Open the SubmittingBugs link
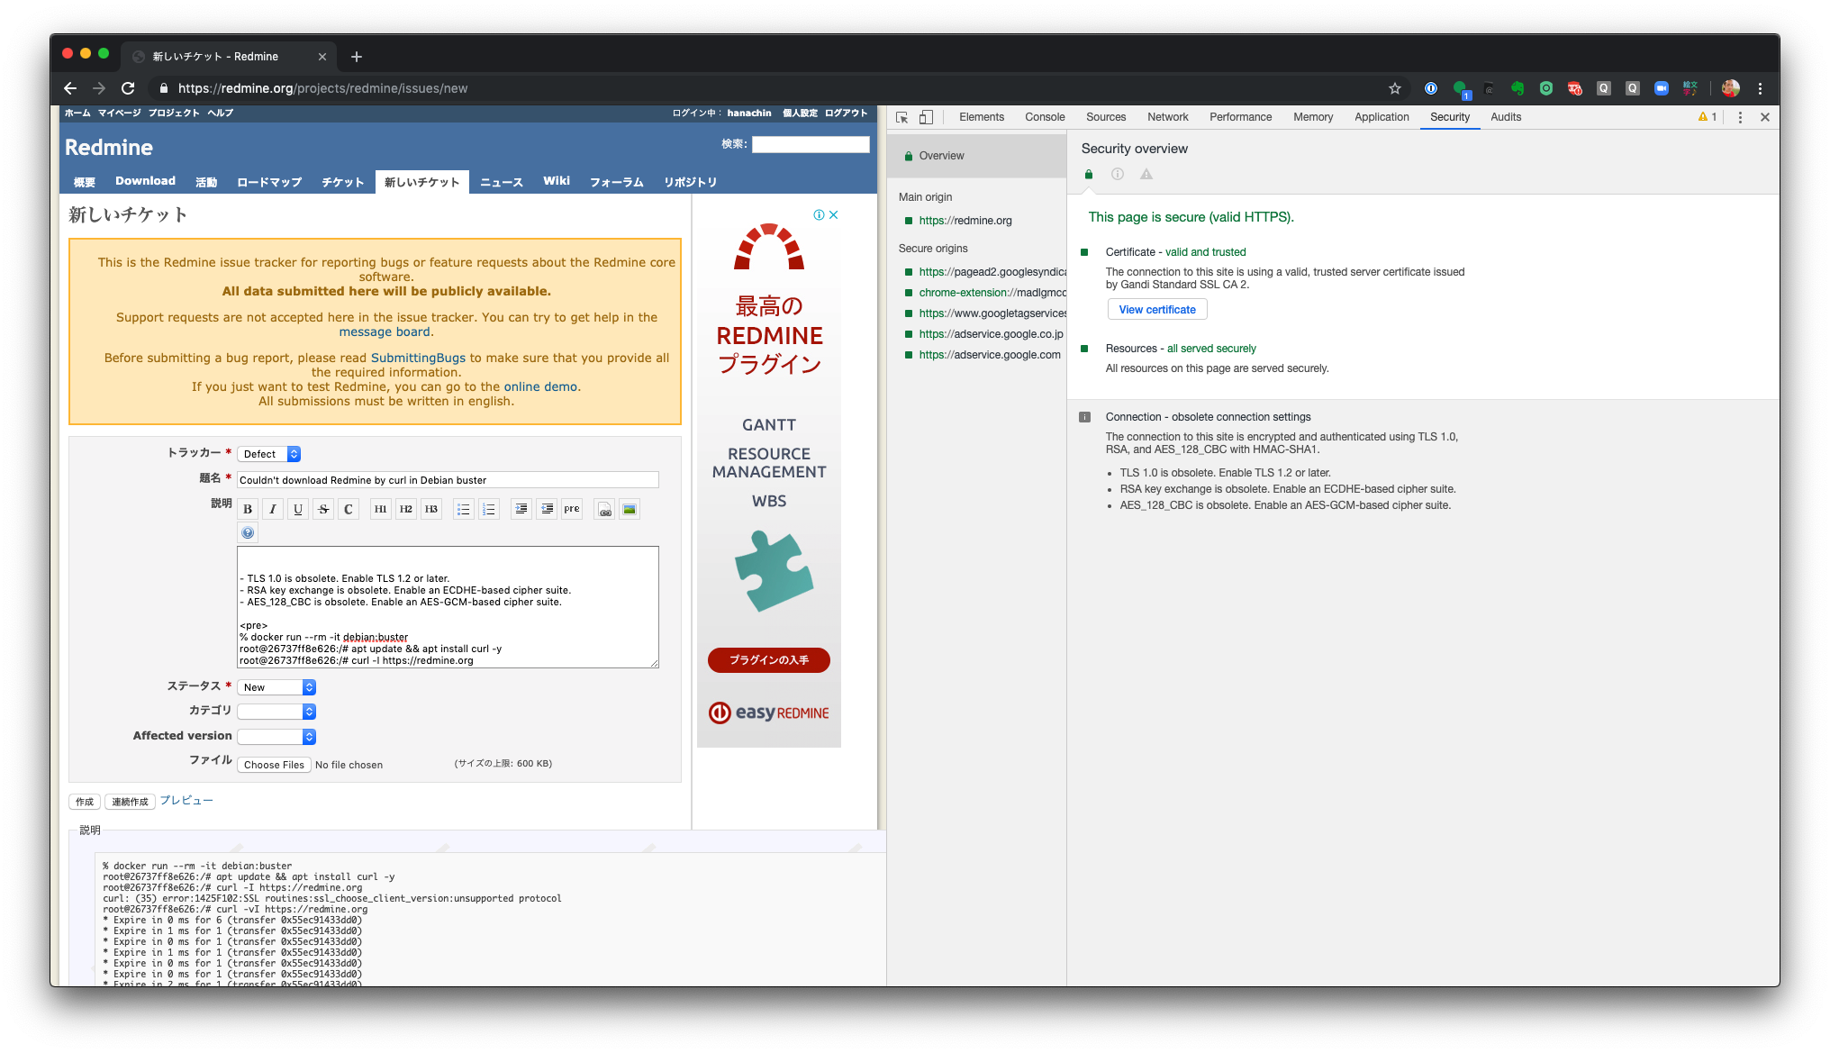The image size is (1830, 1053). [x=418, y=358]
